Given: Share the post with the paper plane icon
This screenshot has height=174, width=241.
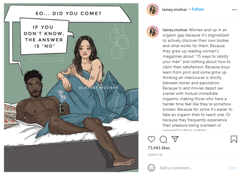Looking at the screenshot, I should [175, 139].
